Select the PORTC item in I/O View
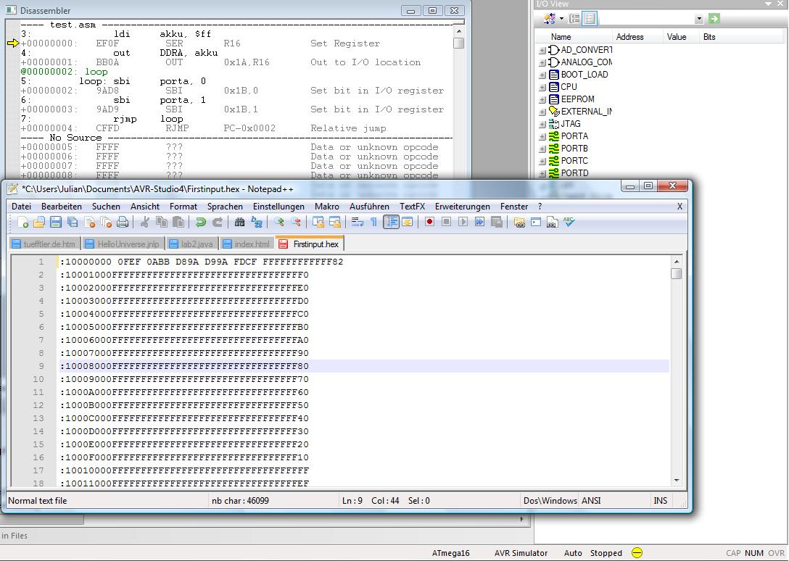Screen dimensions: 789x561 (574, 161)
